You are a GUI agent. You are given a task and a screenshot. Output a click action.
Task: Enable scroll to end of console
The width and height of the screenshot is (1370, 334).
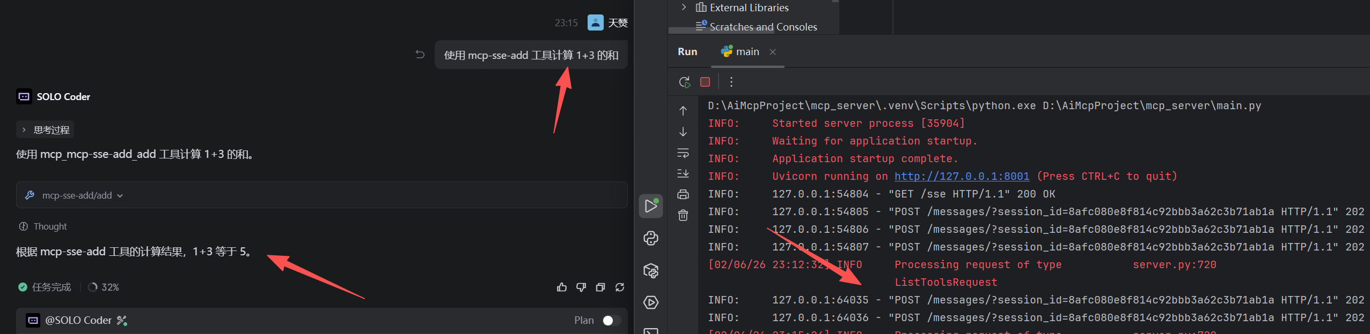point(683,173)
